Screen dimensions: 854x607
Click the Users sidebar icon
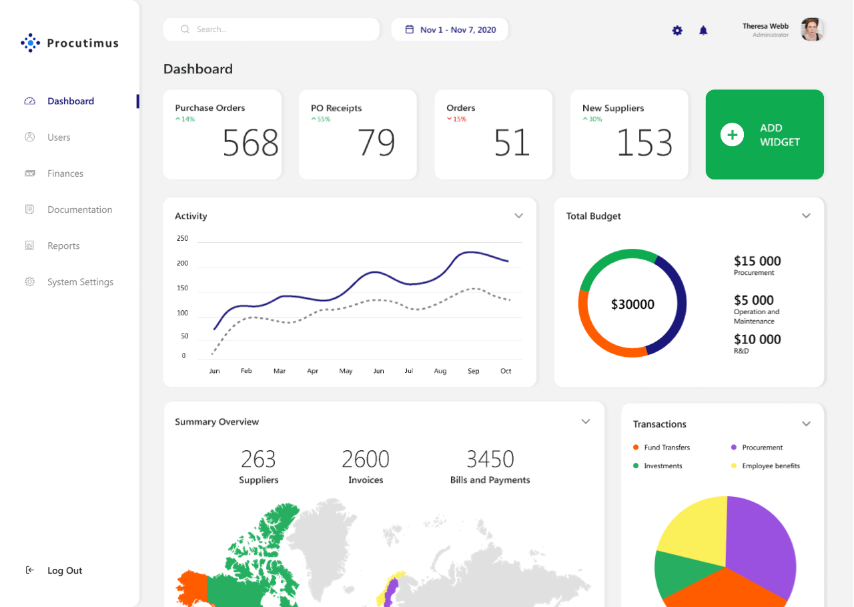[x=29, y=137]
